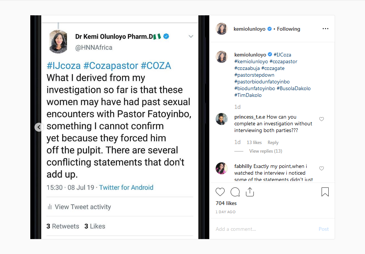Reply to princess_t.e.e's comment
The height and width of the screenshot is (254, 365).
click(273, 143)
